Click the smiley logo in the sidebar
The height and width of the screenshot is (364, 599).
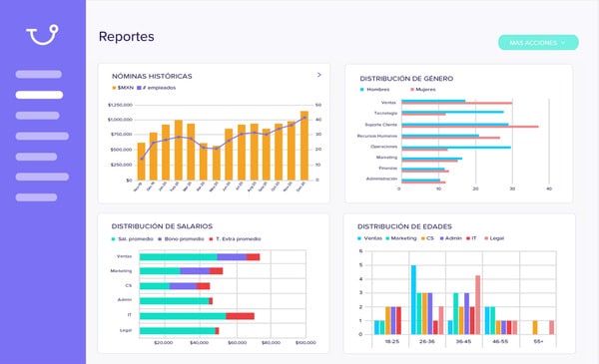click(42, 35)
